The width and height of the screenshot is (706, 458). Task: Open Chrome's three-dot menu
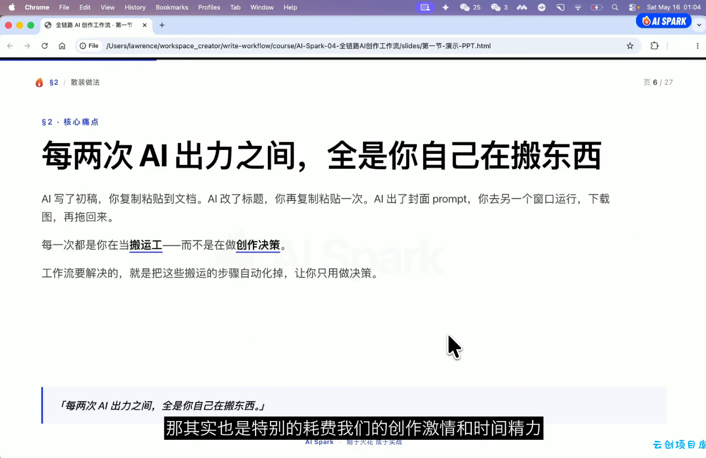click(x=697, y=46)
